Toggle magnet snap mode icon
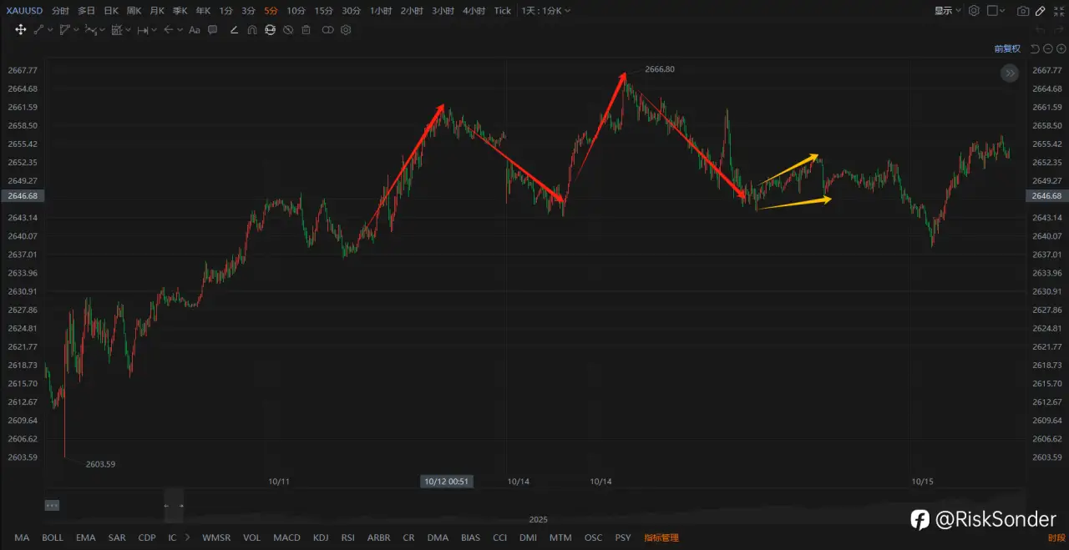Screen dimensions: 1069x550 pos(252,29)
